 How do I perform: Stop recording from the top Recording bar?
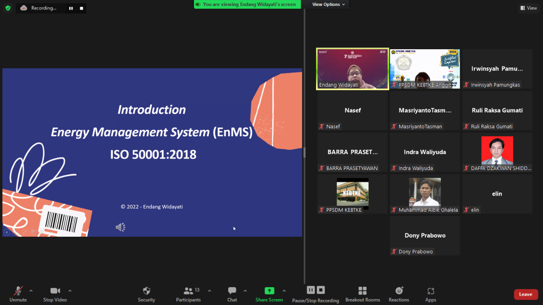click(81, 8)
